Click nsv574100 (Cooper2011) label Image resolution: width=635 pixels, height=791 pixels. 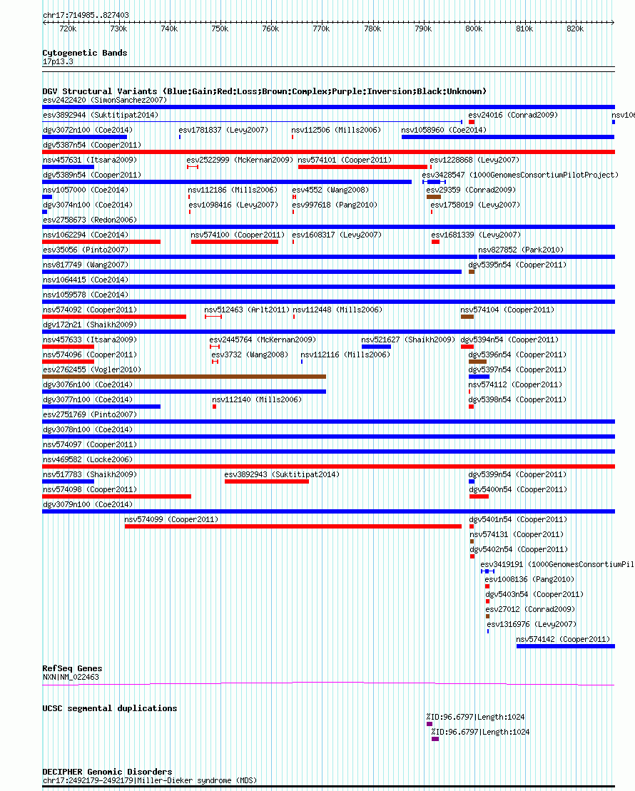point(238,235)
